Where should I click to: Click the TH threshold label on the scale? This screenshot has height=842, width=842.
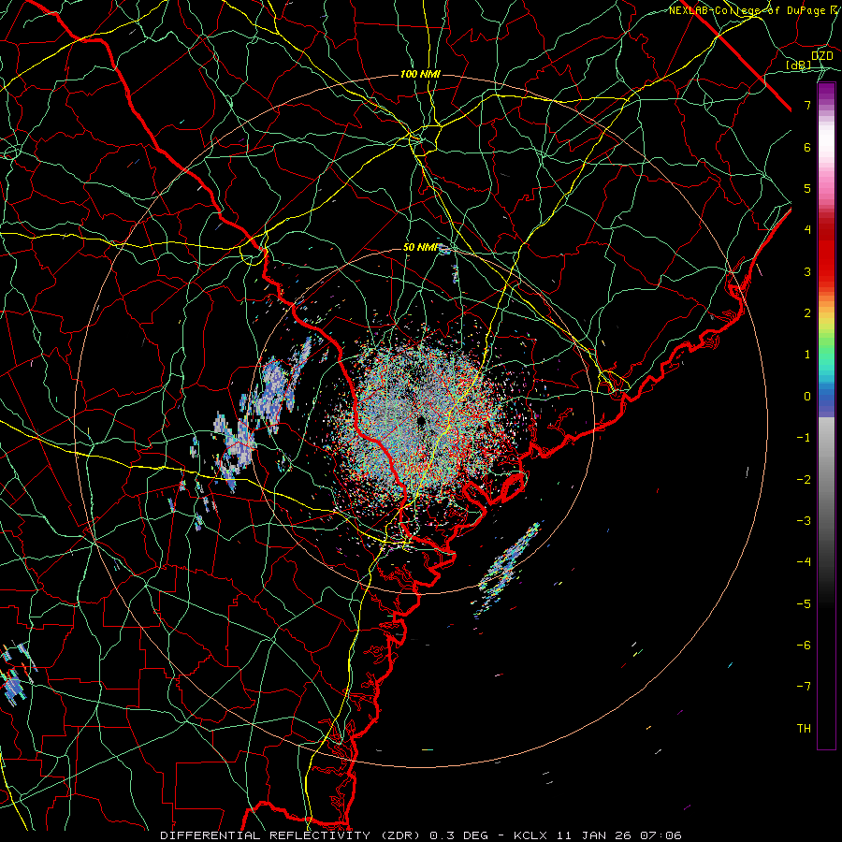pyautogui.click(x=804, y=729)
